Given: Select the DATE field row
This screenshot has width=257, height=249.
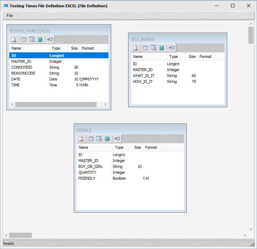Looking at the screenshot, I should tap(59, 79).
